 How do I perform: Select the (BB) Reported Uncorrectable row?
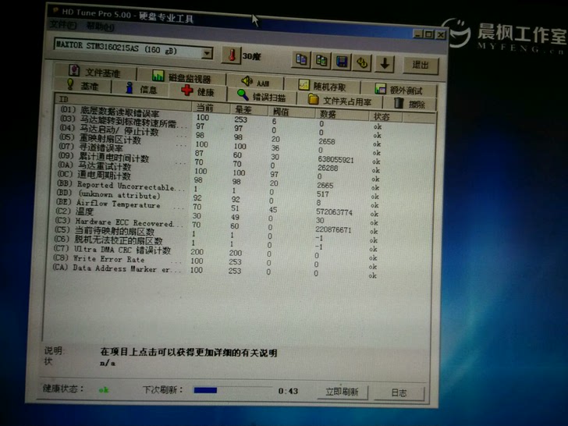[x=218, y=189]
